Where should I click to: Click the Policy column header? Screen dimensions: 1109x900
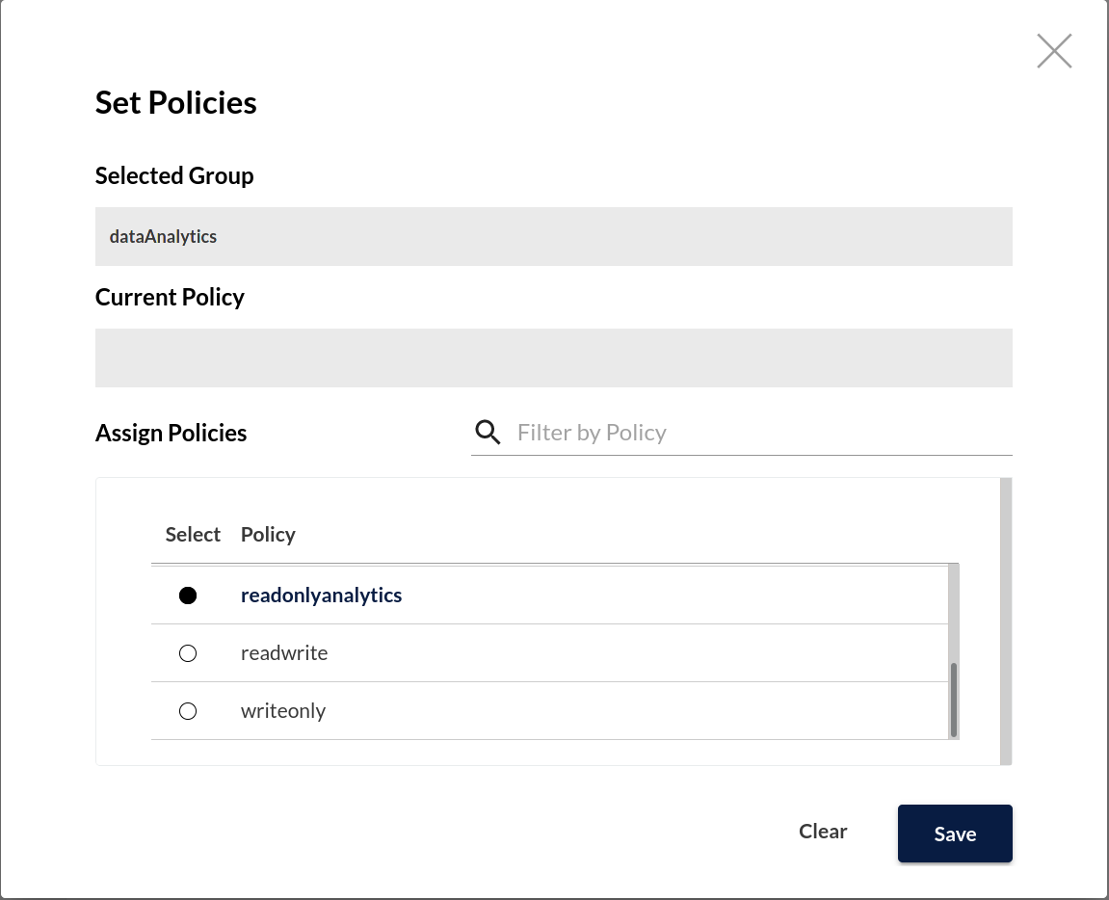pos(268,534)
